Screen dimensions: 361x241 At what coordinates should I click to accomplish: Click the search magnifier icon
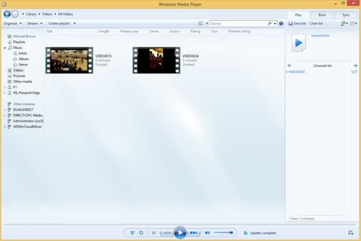270,24
